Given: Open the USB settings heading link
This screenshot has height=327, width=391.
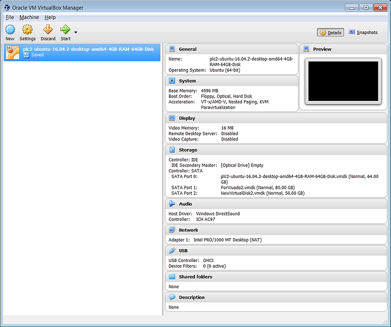Looking at the screenshot, I should pyautogui.click(x=183, y=251).
